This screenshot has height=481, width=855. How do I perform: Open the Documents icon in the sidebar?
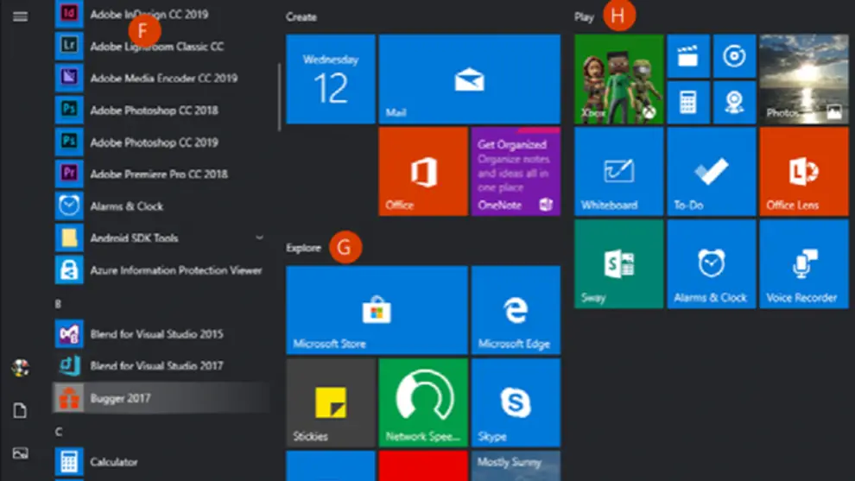pos(20,411)
